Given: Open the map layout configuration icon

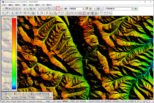Looking at the screenshot, I should (x=13, y=9).
